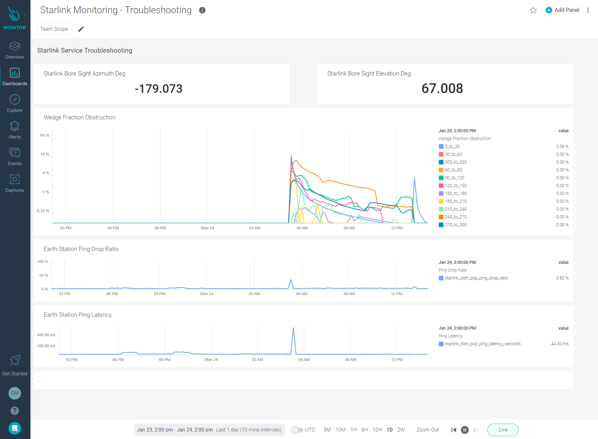Toggle the 240_to_270 legend series

pos(453,217)
